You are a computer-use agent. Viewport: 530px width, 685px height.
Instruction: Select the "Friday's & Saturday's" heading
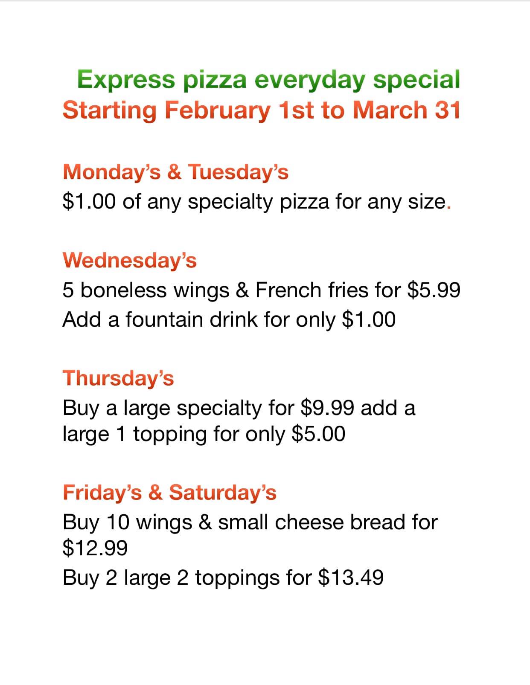[169, 492]
